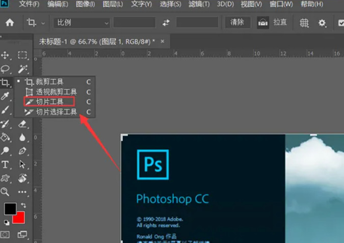Select the Blur droplet tool
Image resolution: width=344 pixels, height=243 pixels.
(22, 137)
